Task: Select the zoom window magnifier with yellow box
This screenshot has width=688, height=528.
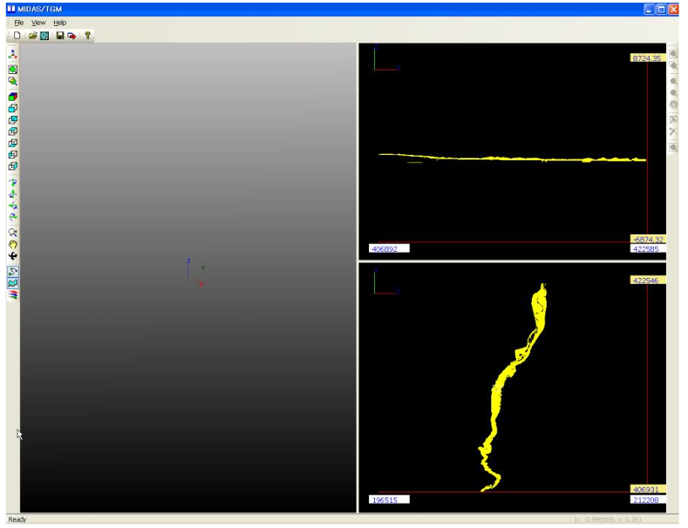Action: coord(13,81)
